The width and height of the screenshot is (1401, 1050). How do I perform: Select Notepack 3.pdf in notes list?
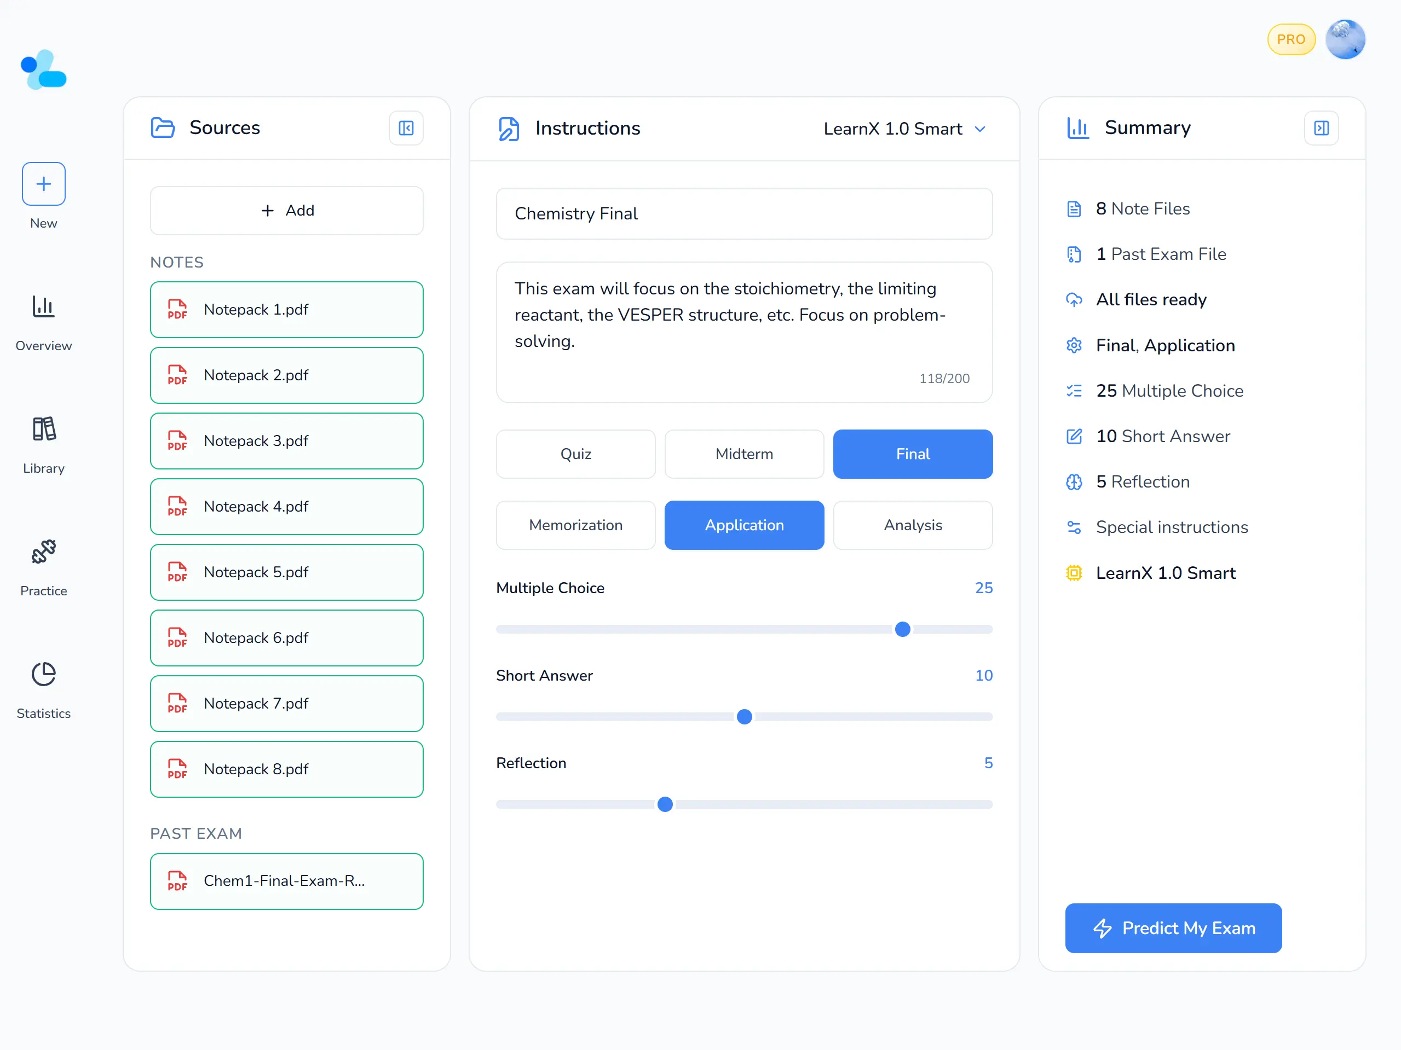287,441
